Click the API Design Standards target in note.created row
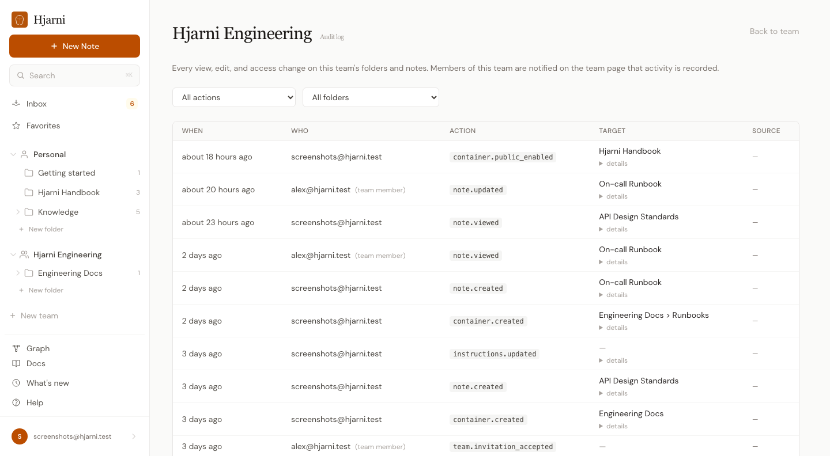 (639, 381)
